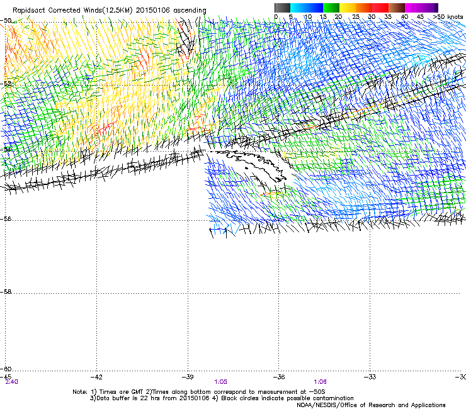Click the gray 0-5 knots color segment
This screenshot has height=409, width=466.
282,8
